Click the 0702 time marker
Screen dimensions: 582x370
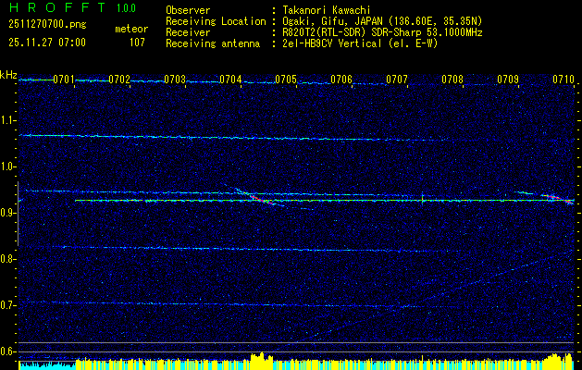(119, 80)
